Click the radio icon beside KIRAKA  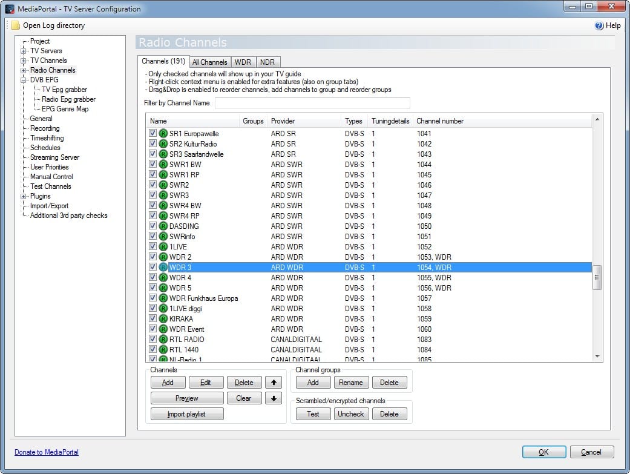tap(163, 319)
